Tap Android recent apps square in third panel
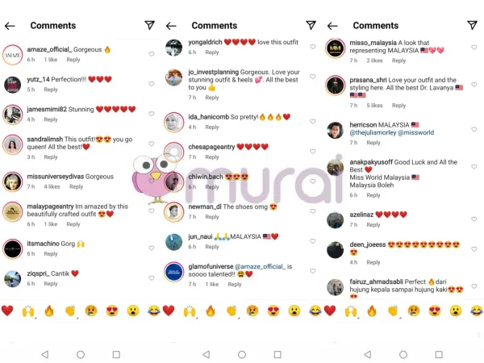The width and height of the screenshot is (484, 363). [439, 354]
